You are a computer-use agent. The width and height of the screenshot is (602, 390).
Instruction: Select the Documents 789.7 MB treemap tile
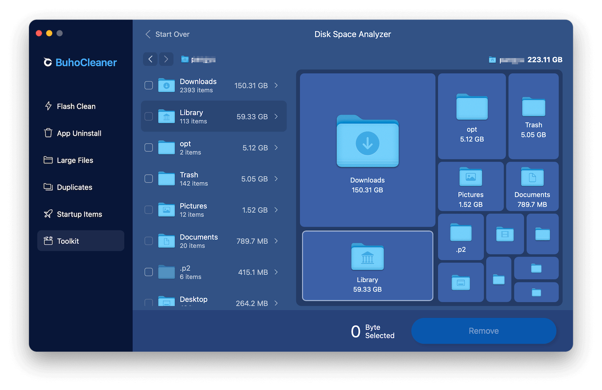[x=532, y=187]
